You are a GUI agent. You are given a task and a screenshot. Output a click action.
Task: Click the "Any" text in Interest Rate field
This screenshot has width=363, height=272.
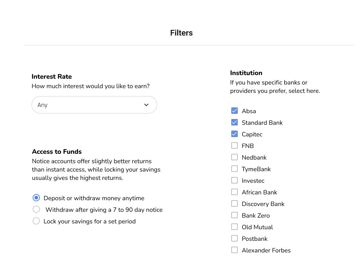click(42, 105)
